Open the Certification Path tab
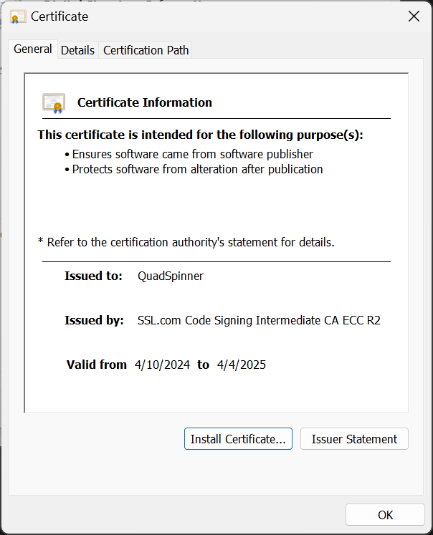The width and height of the screenshot is (433, 535). 146,50
